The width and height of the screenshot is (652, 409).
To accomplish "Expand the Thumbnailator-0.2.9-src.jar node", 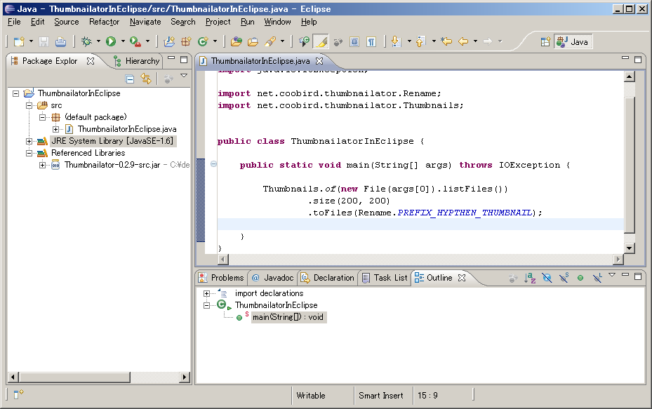I will click(42, 165).
